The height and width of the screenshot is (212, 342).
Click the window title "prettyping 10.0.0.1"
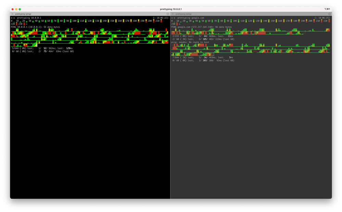171,9
